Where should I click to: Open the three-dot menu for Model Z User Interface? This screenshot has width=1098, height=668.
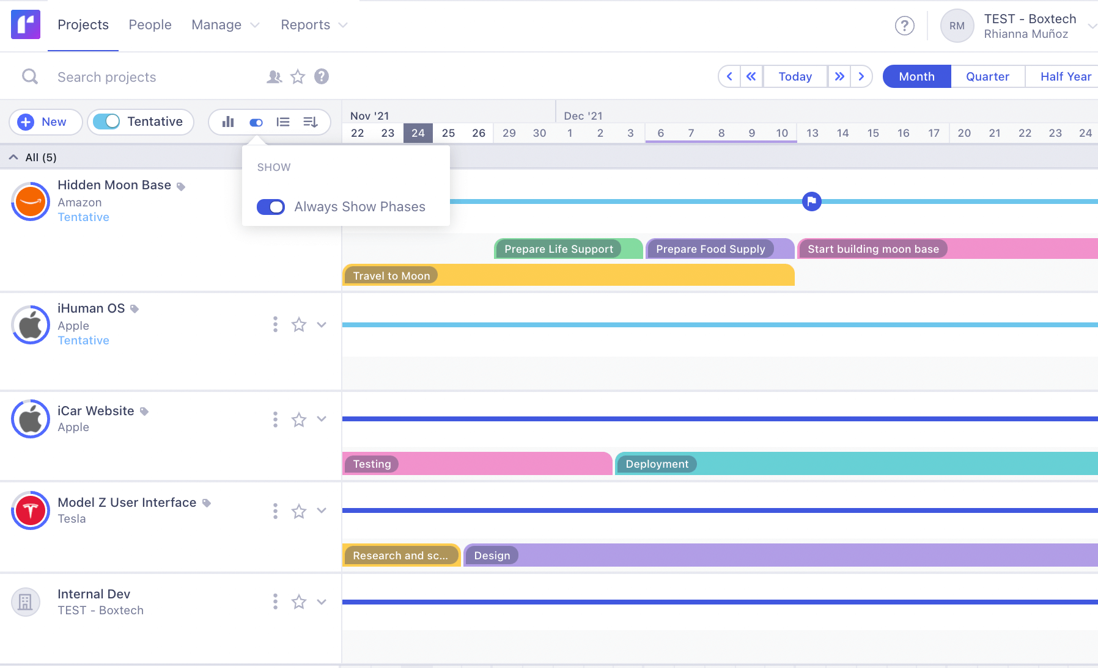point(274,511)
